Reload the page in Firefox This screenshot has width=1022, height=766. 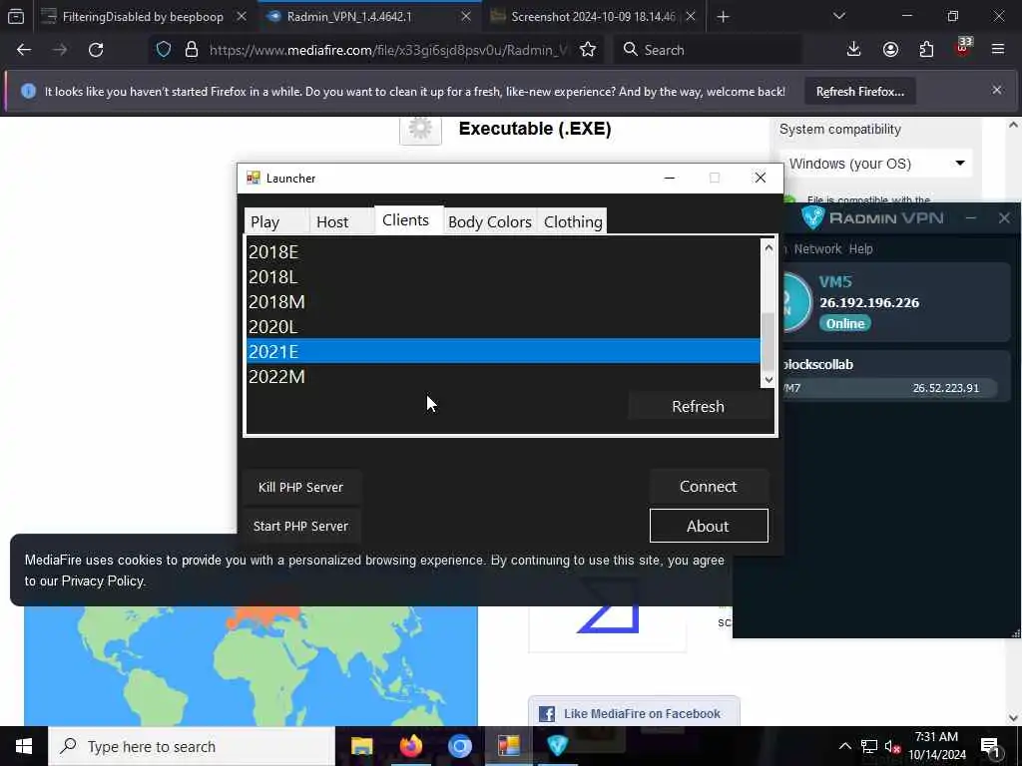click(96, 50)
